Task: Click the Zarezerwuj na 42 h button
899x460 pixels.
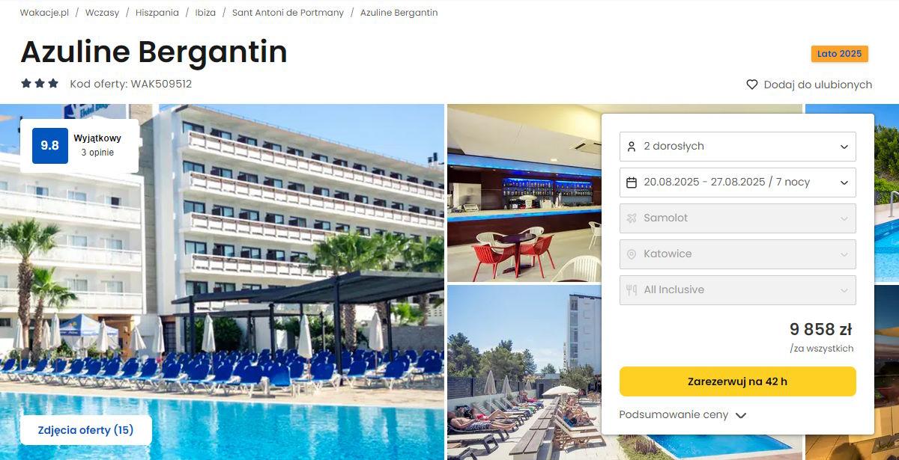Action: (738, 381)
